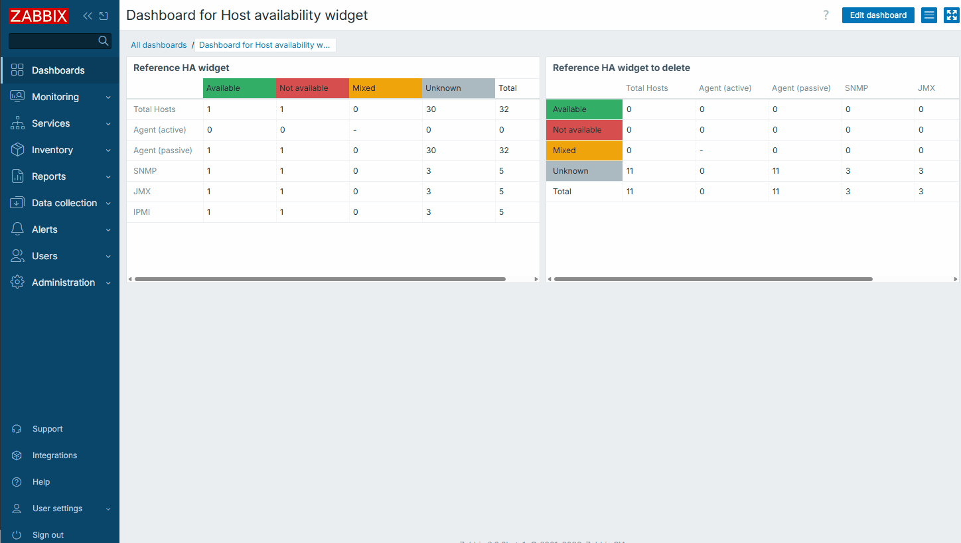This screenshot has height=543, width=961.
Task: Open the Integrations sidebar item
Action: (54, 455)
